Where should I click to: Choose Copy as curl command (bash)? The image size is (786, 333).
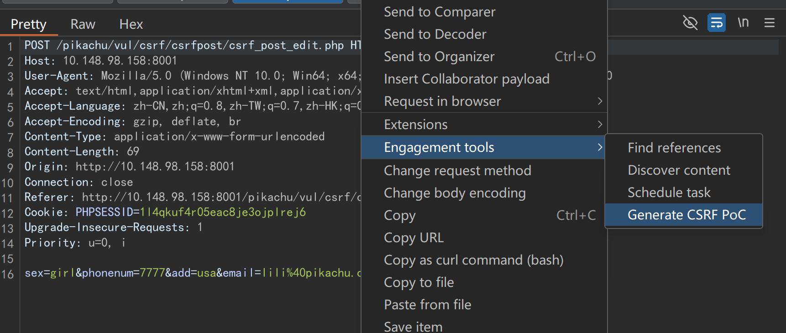[473, 260]
